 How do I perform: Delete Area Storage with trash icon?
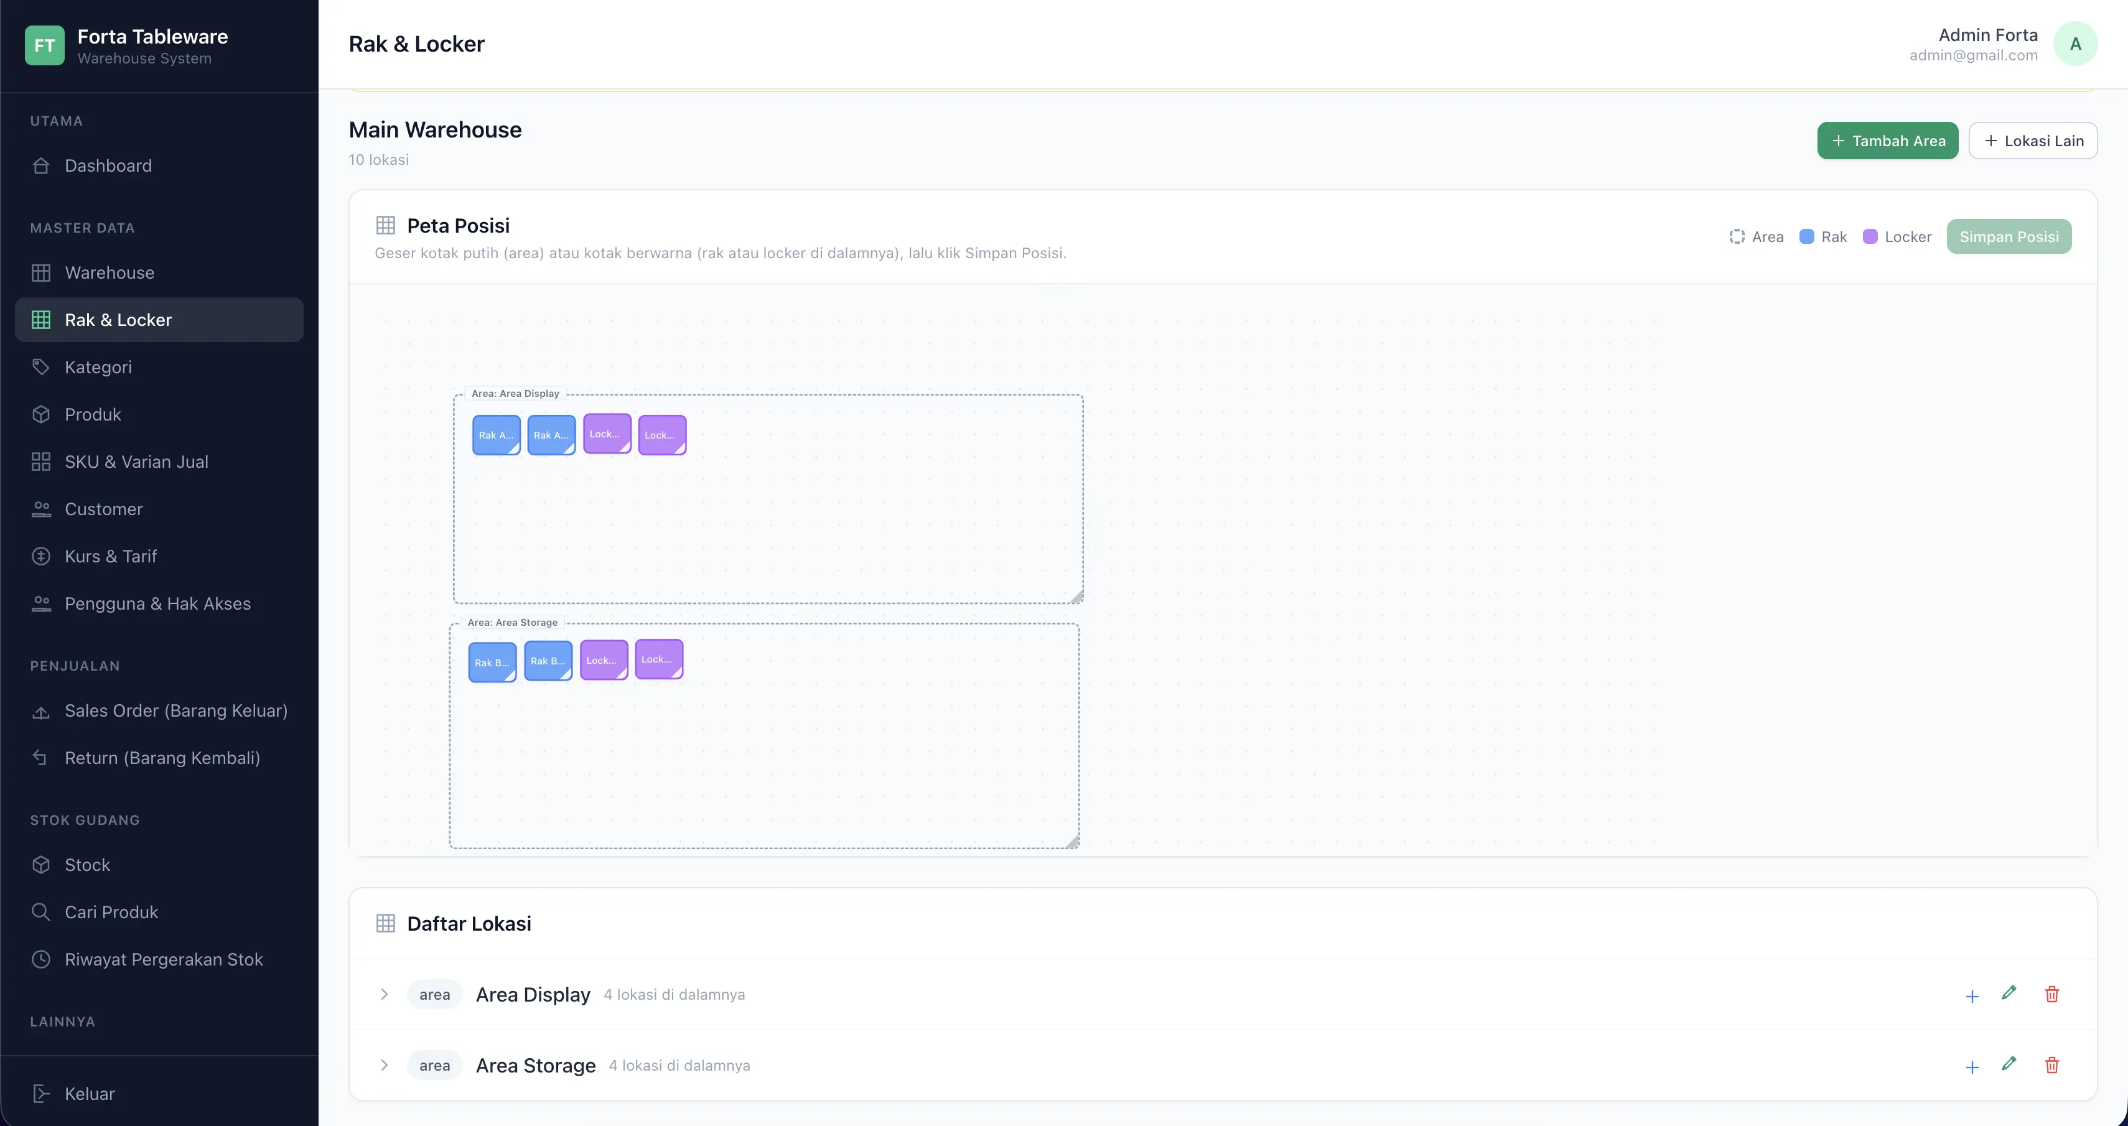[2052, 1066]
